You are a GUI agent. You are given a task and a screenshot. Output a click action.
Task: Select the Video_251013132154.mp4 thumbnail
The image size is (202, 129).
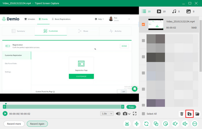[x=156, y=24]
